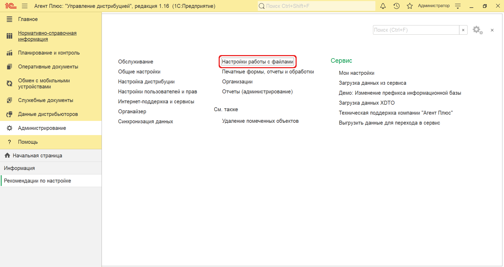Click Удаление помеченных объектов
This screenshot has height=267, width=504.
coord(260,121)
